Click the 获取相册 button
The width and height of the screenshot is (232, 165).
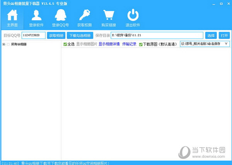(56, 36)
